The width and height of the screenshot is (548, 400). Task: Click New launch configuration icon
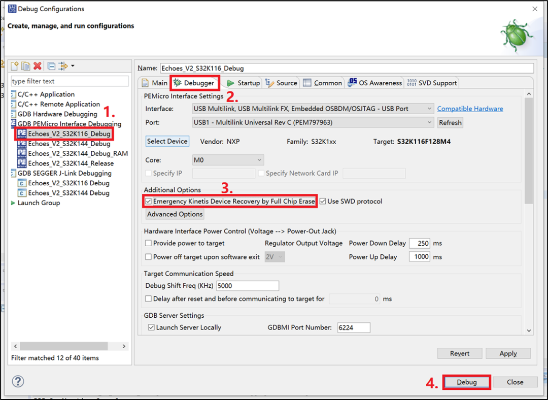click(x=15, y=65)
